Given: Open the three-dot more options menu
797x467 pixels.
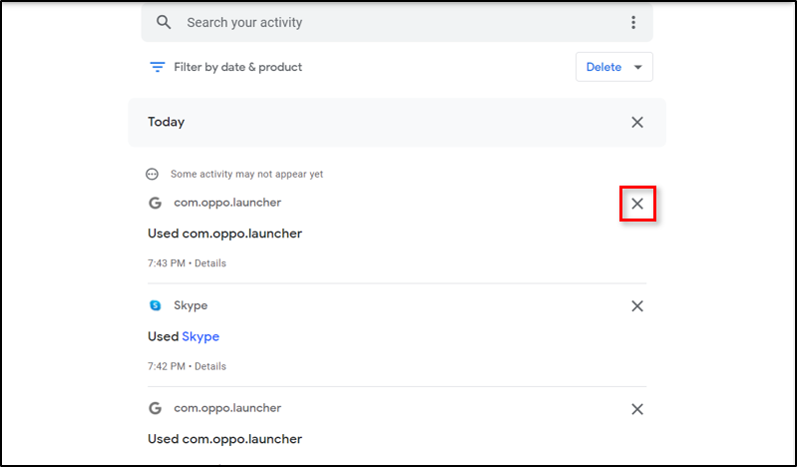Looking at the screenshot, I should [632, 22].
